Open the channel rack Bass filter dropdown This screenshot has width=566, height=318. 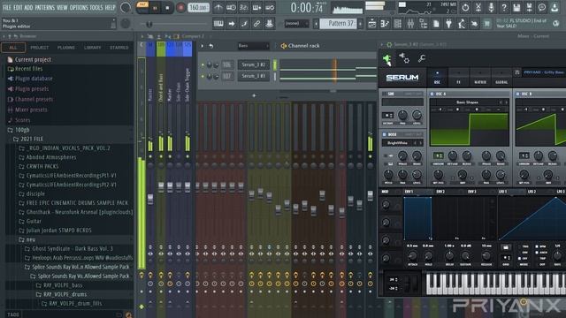coord(254,46)
